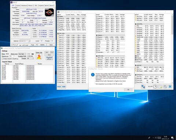Click HWiNFO clock reset-timer icon
176x140 pixels.
[x=155, y=87]
